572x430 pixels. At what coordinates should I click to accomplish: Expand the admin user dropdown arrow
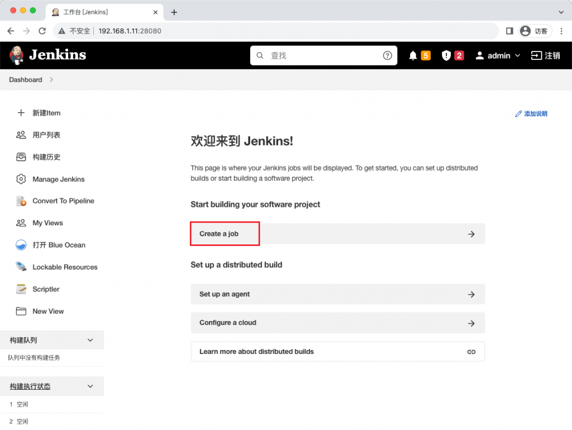click(518, 55)
